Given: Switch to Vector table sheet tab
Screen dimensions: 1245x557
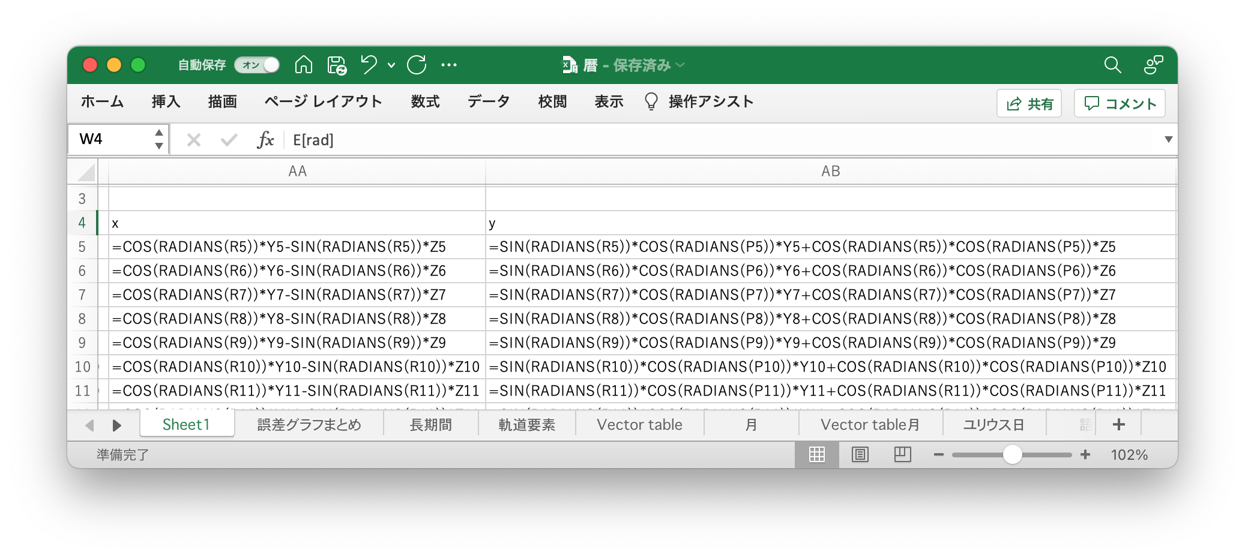Looking at the screenshot, I should click(639, 424).
